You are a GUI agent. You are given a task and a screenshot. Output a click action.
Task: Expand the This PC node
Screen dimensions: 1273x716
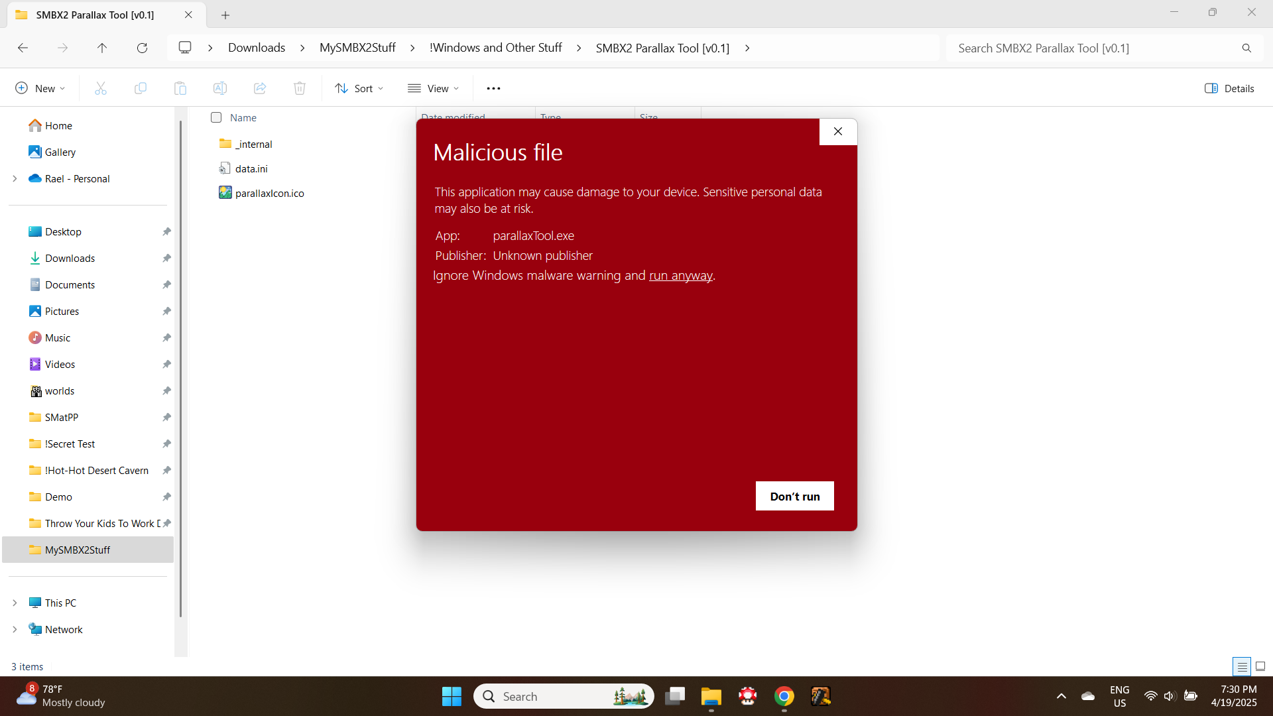tap(15, 603)
